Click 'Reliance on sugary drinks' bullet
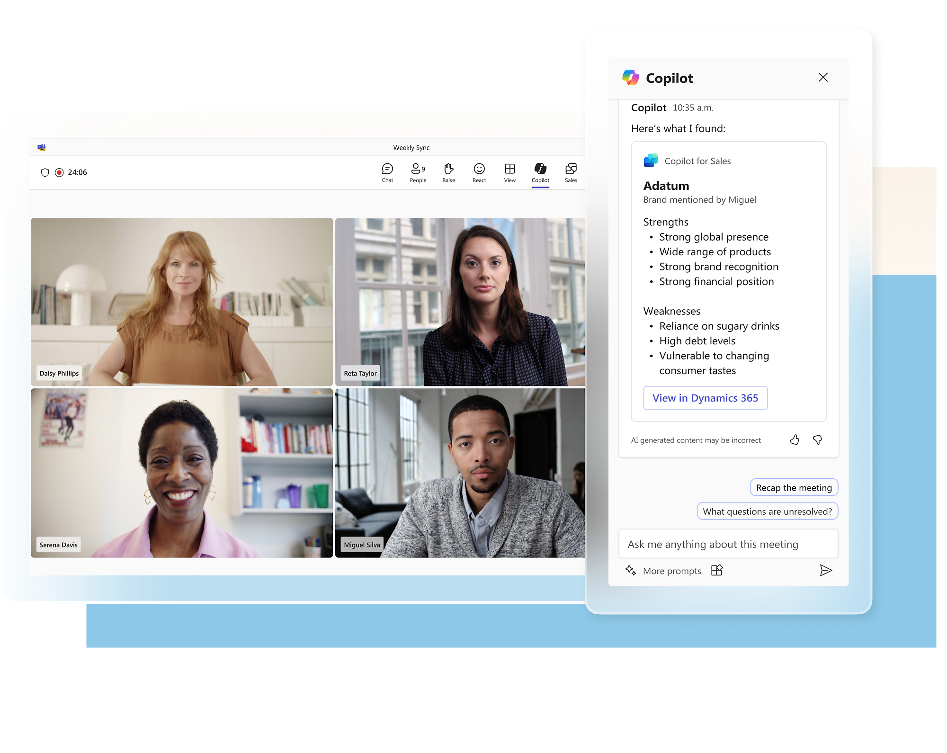947x753 pixels. 719,326
